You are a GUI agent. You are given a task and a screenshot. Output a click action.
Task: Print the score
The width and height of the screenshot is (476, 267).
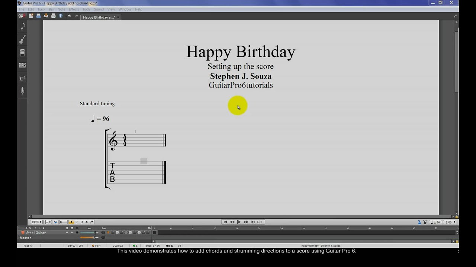[x=53, y=16]
